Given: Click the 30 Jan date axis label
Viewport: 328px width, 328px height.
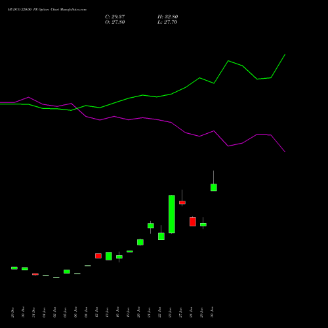Looking at the screenshot, I should point(212,312).
